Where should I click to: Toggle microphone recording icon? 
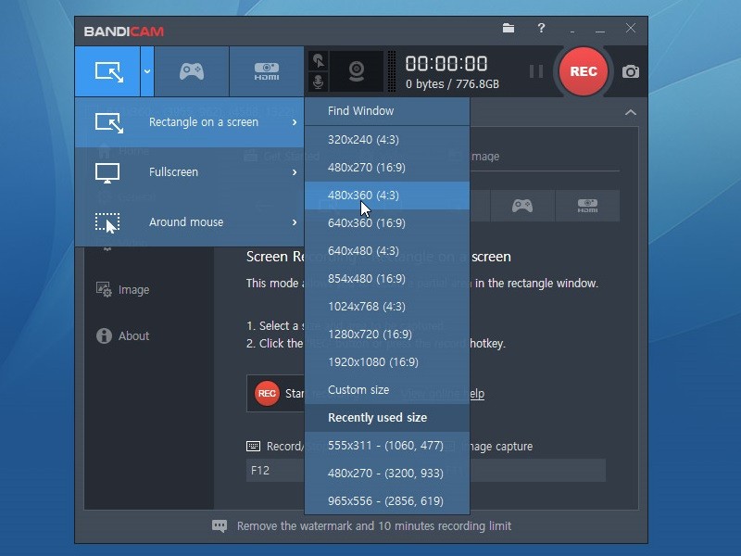[319, 82]
